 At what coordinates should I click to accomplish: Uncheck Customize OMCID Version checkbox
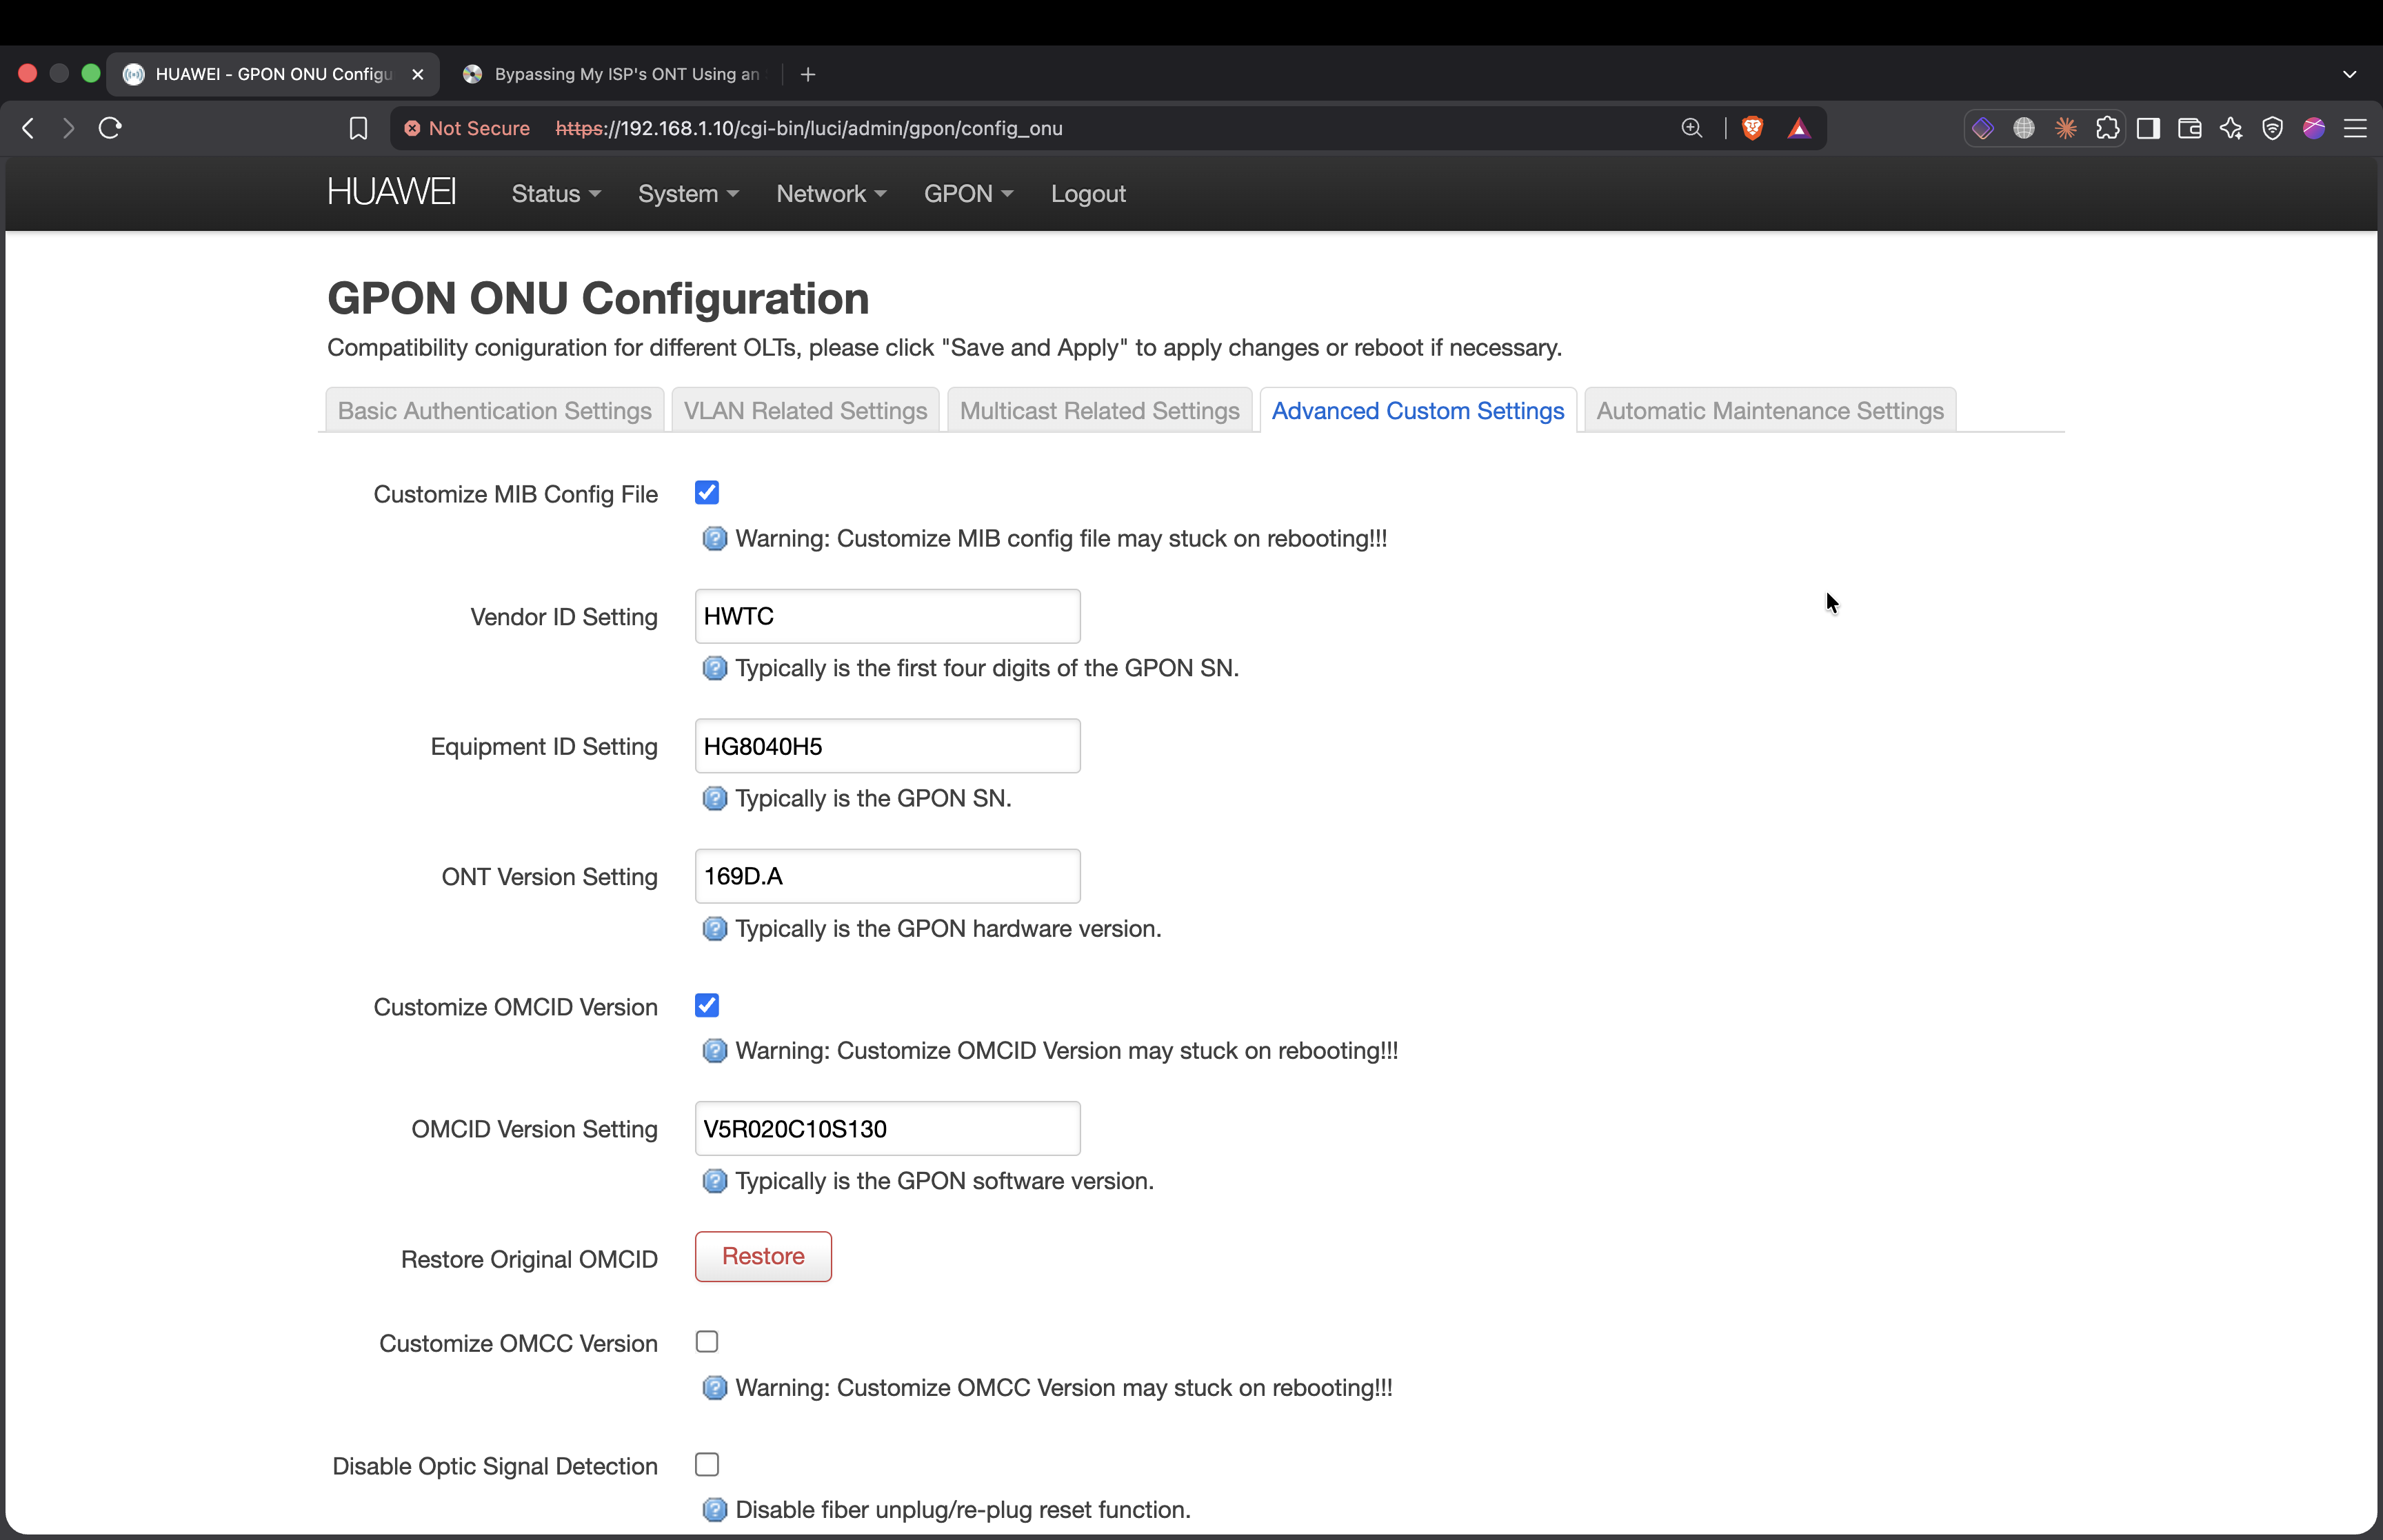[707, 1006]
